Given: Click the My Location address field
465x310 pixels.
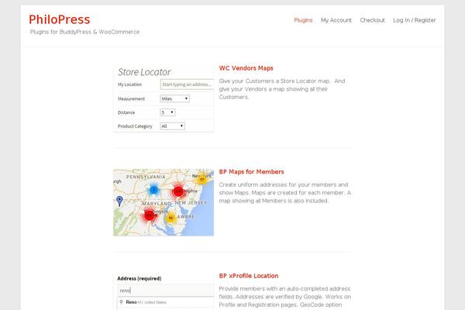Looking at the screenshot, I should (187, 84).
